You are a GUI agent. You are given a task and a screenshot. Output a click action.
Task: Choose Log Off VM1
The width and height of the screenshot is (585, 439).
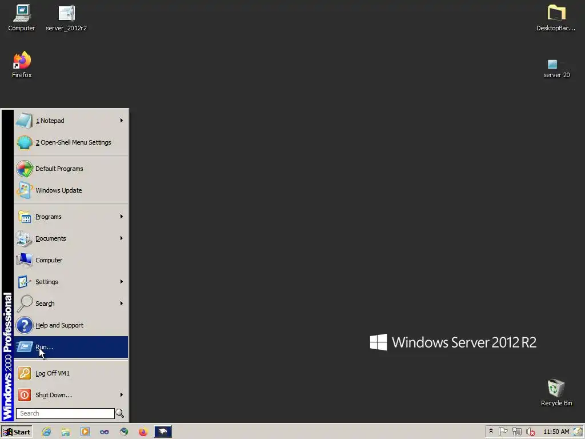(x=71, y=373)
